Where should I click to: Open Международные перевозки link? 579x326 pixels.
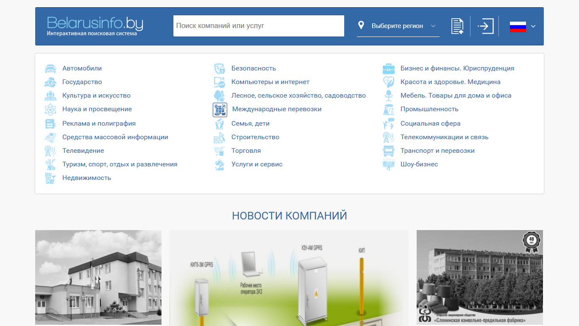click(x=277, y=109)
